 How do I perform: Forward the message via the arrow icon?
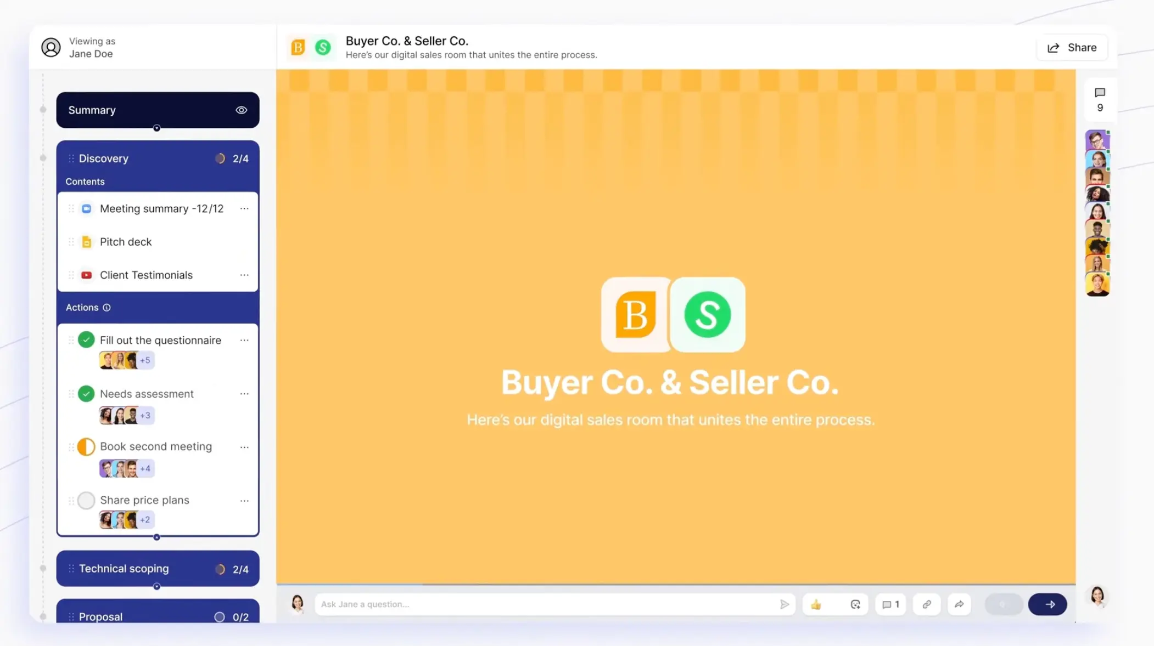(959, 604)
